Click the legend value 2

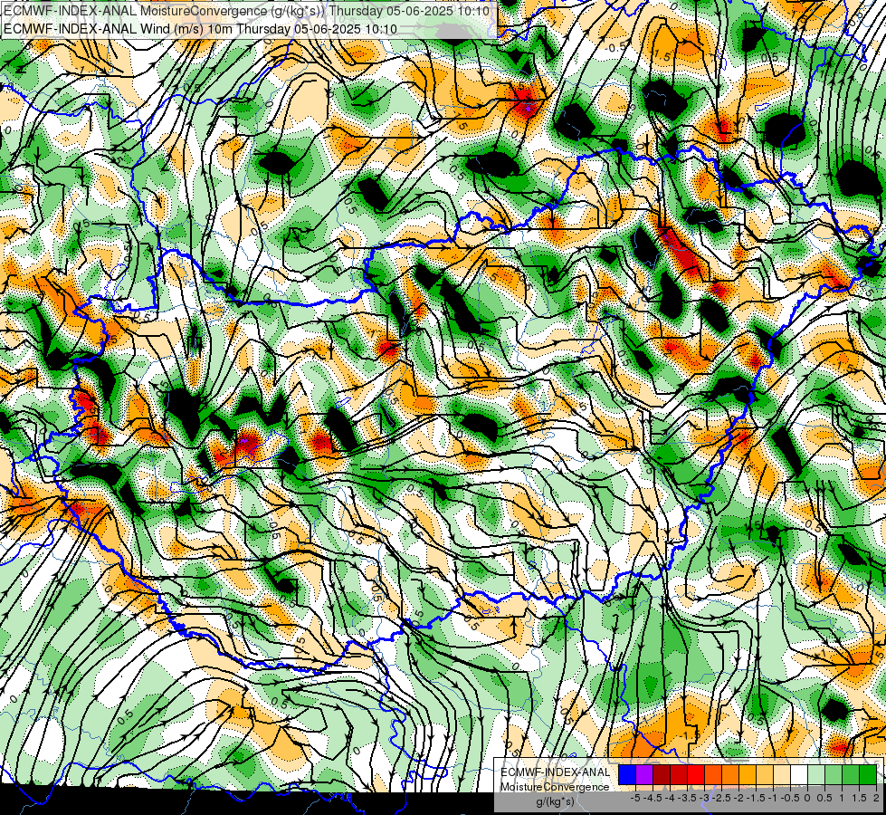pyautogui.click(x=876, y=798)
